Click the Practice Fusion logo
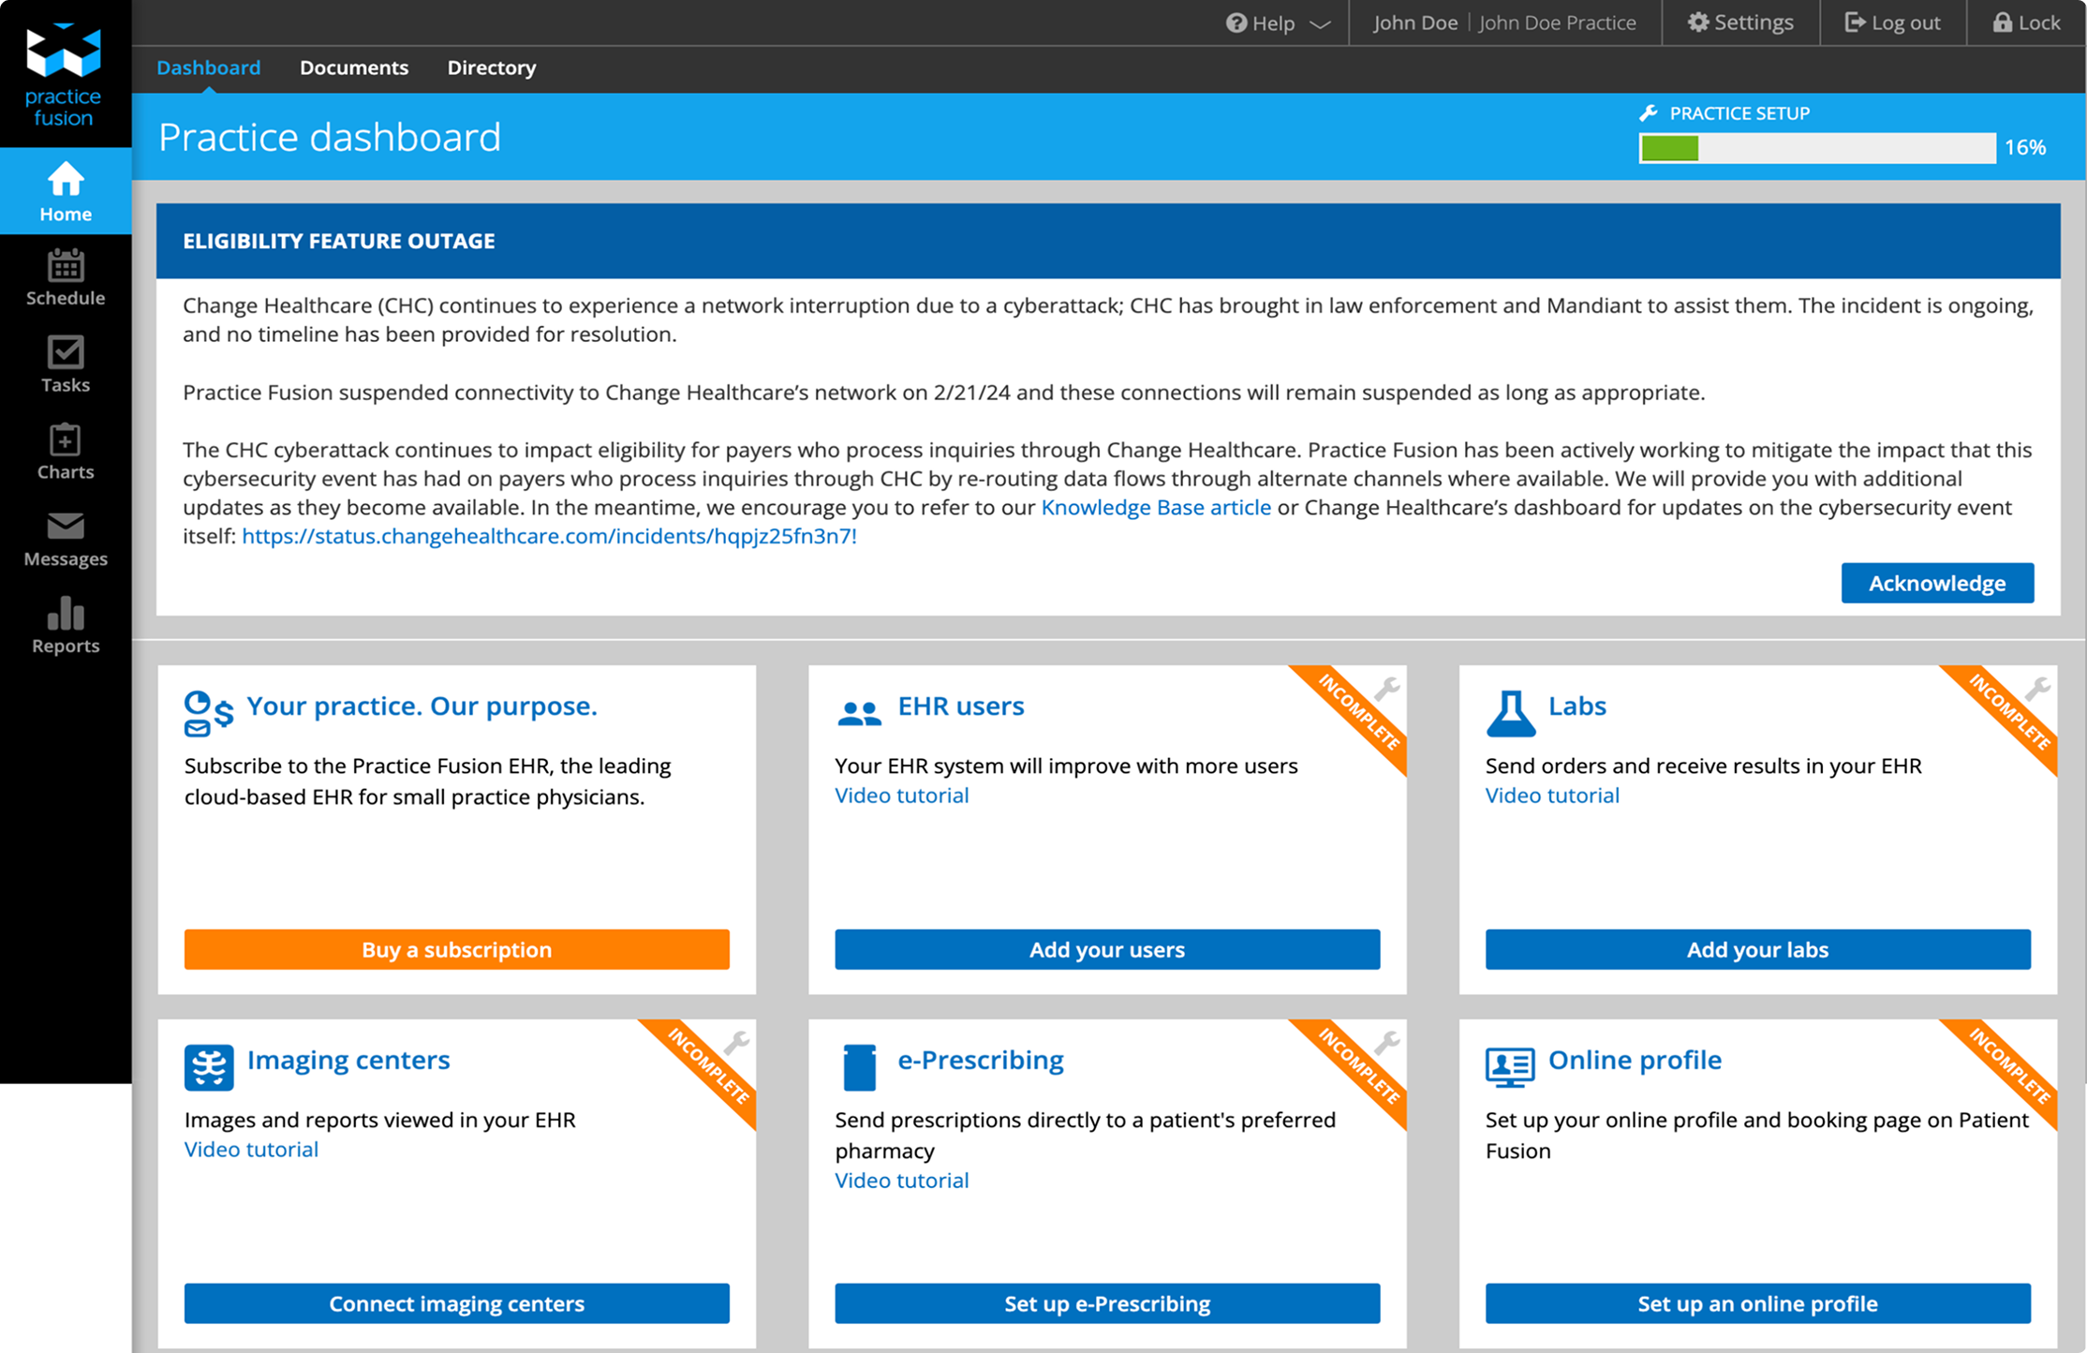The image size is (2087, 1353). coord(64,73)
